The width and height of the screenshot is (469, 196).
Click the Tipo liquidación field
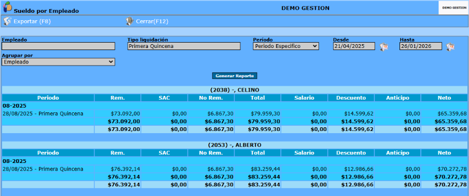[x=184, y=46]
